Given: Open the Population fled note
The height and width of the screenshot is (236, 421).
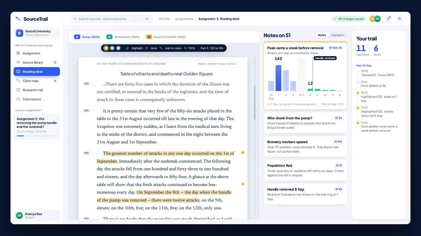Looking at the screenshot, I should [x=305, y=170].
